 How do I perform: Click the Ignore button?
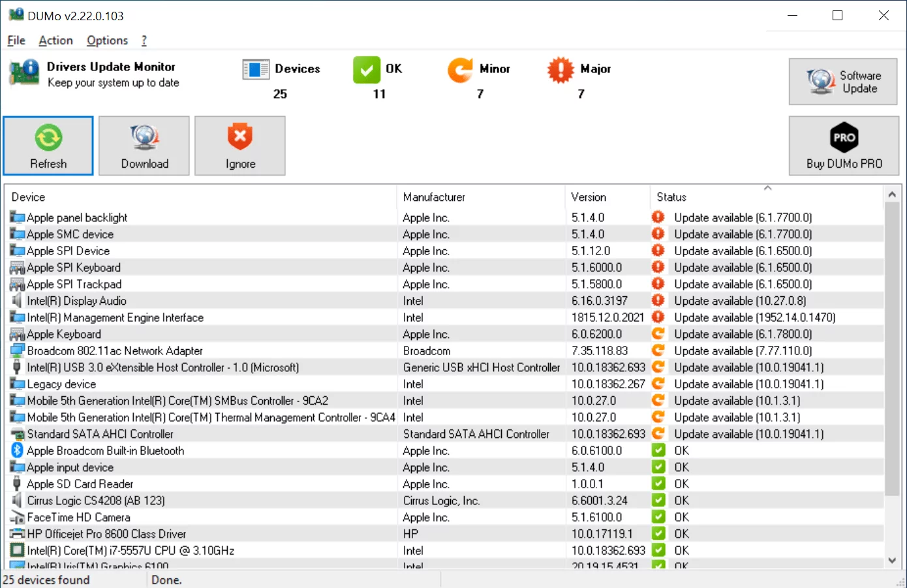point(240,146)
